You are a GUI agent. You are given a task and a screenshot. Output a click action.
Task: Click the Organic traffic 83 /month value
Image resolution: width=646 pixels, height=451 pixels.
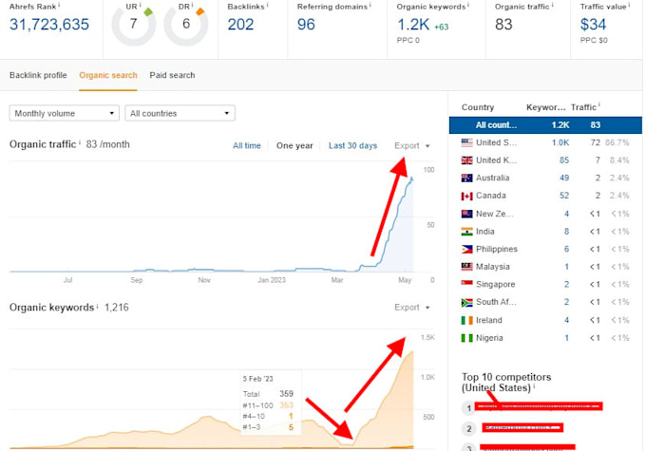click(107, 144)
